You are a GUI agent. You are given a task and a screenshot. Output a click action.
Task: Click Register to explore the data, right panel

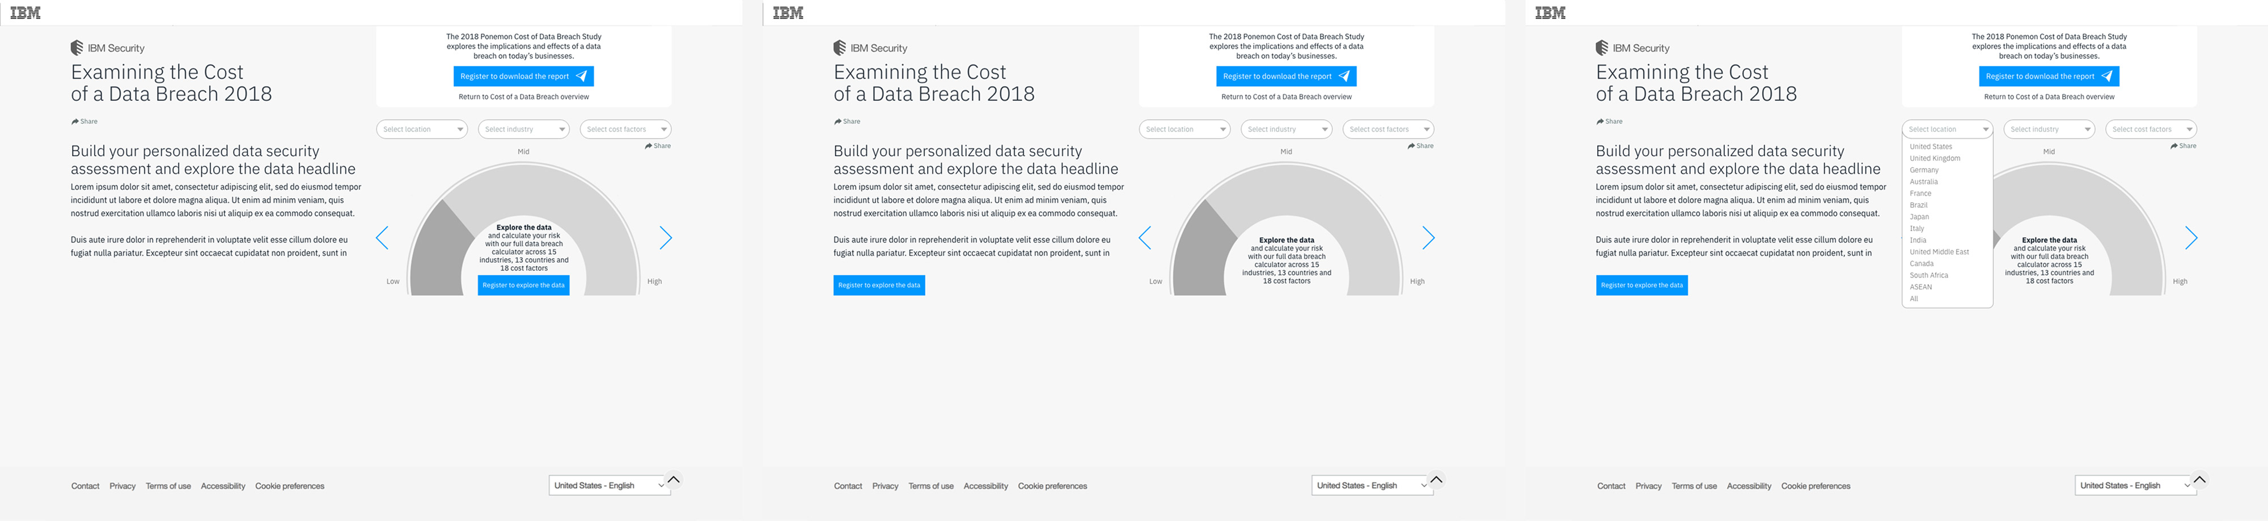tap(1641, 285)
